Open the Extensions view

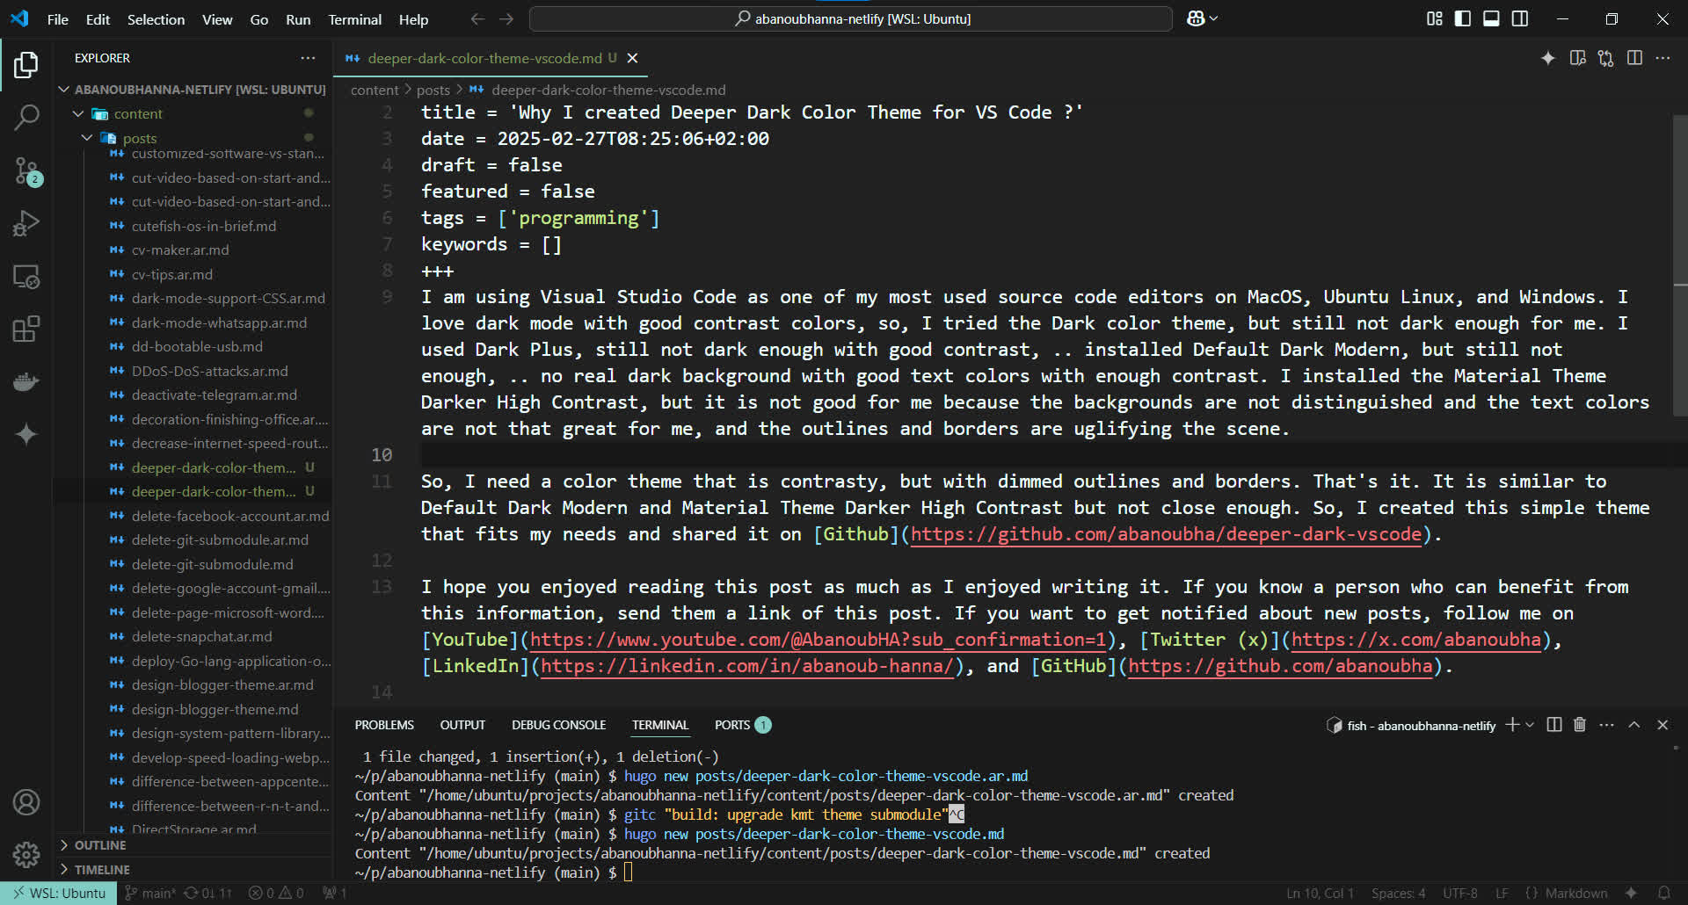click(x=26, y=329)
